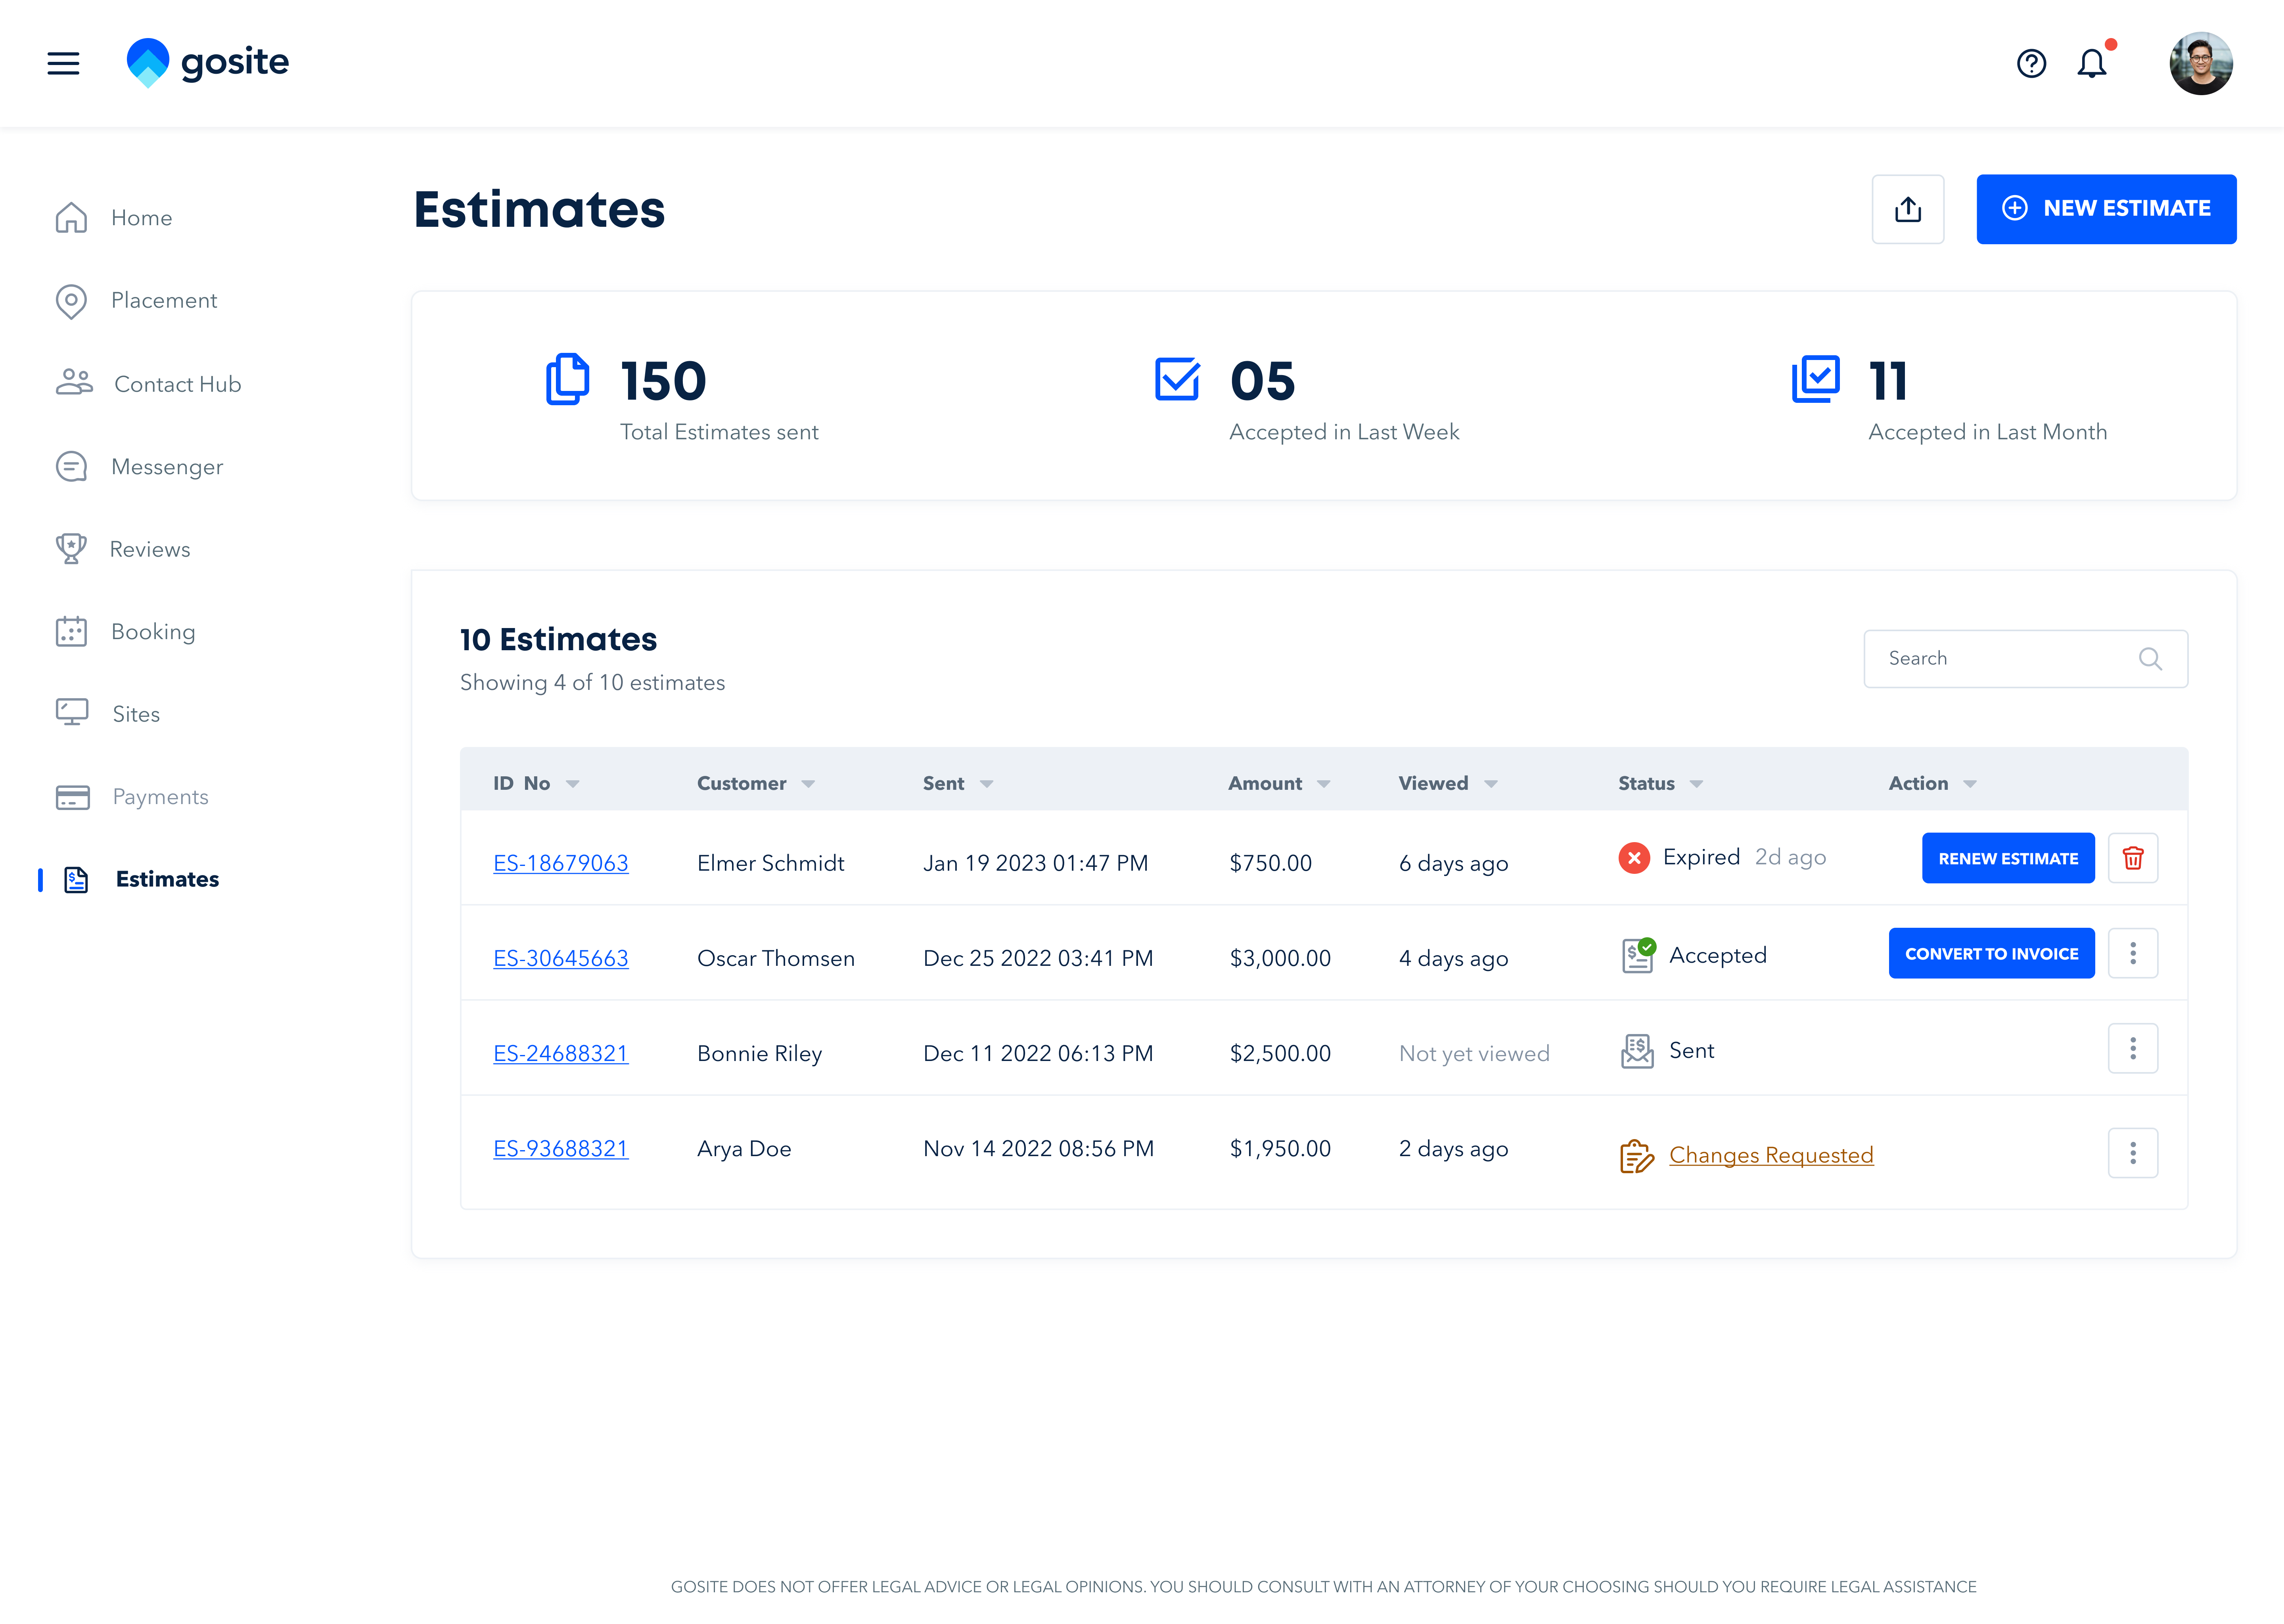Open the export/upload icon near New Estimate
The height and width of the screenshot is (1624, 2284).
(1908, 209)
